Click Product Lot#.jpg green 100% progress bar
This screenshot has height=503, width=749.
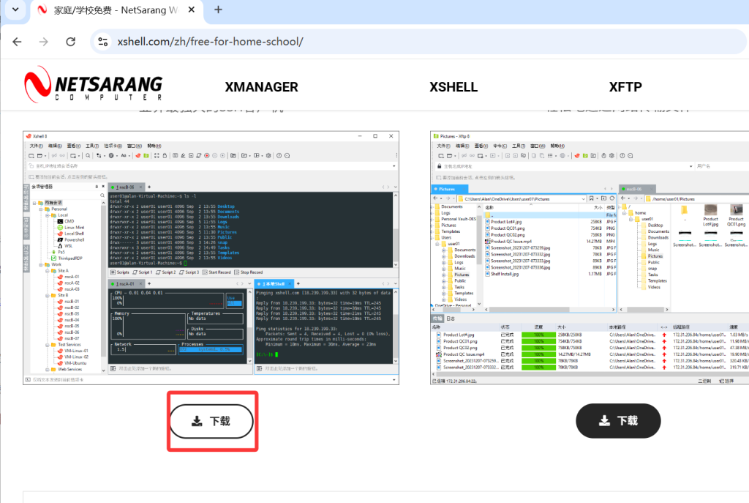coord(538,335)
